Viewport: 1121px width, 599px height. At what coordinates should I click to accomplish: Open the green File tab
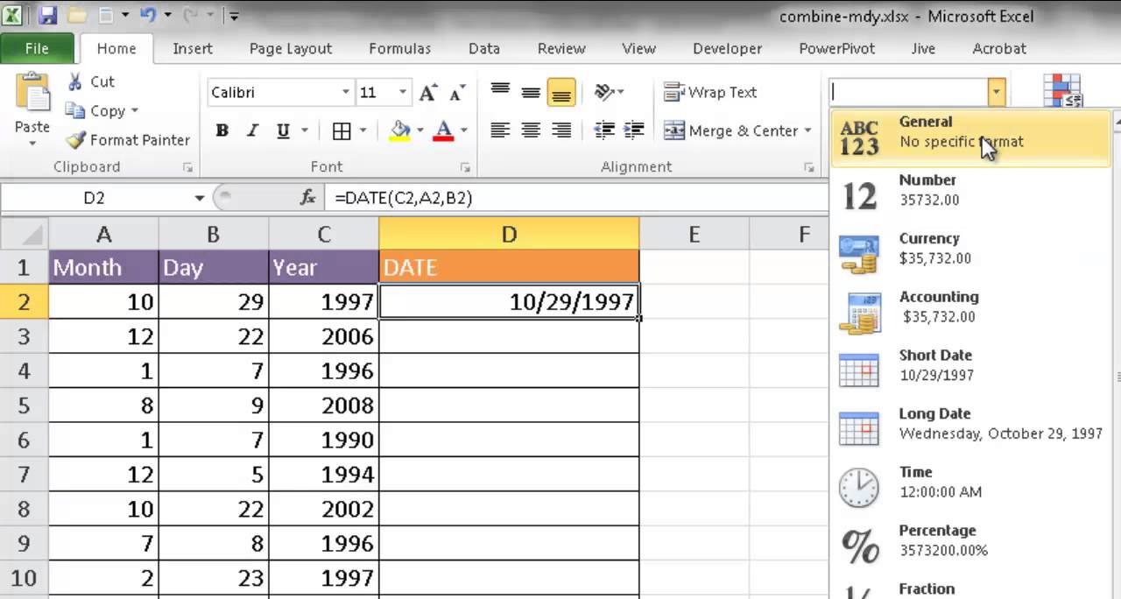[37, 49]
